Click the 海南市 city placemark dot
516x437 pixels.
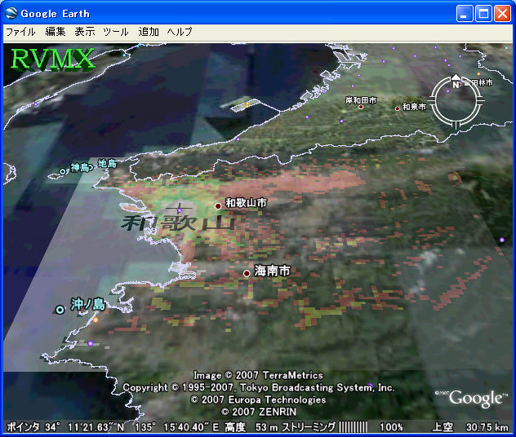tap(247, 273)
